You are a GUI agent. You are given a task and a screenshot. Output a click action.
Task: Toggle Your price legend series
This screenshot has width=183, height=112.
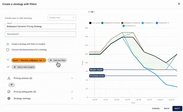click(x=95, y=23)
